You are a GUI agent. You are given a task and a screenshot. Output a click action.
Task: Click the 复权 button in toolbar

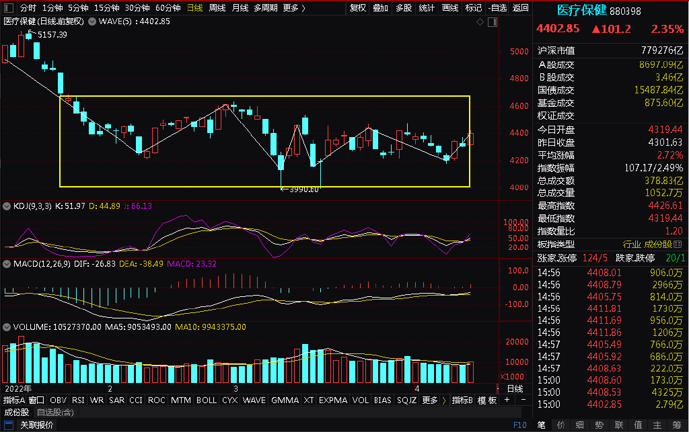pyautogui.click(x=358, y=8)
